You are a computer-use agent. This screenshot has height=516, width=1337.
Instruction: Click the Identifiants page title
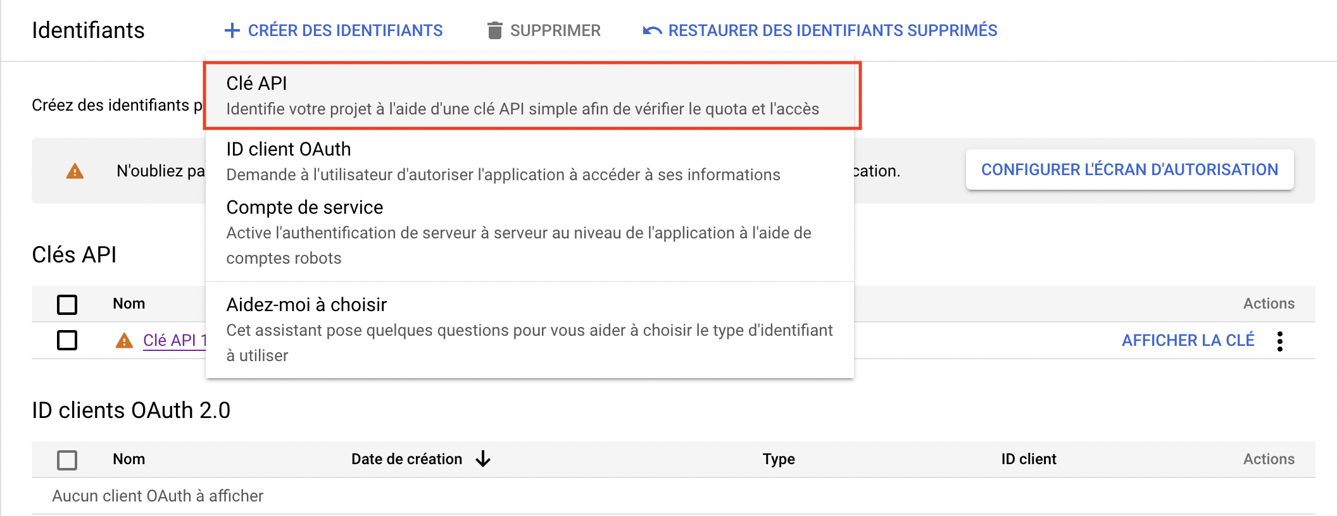(88, 30)
